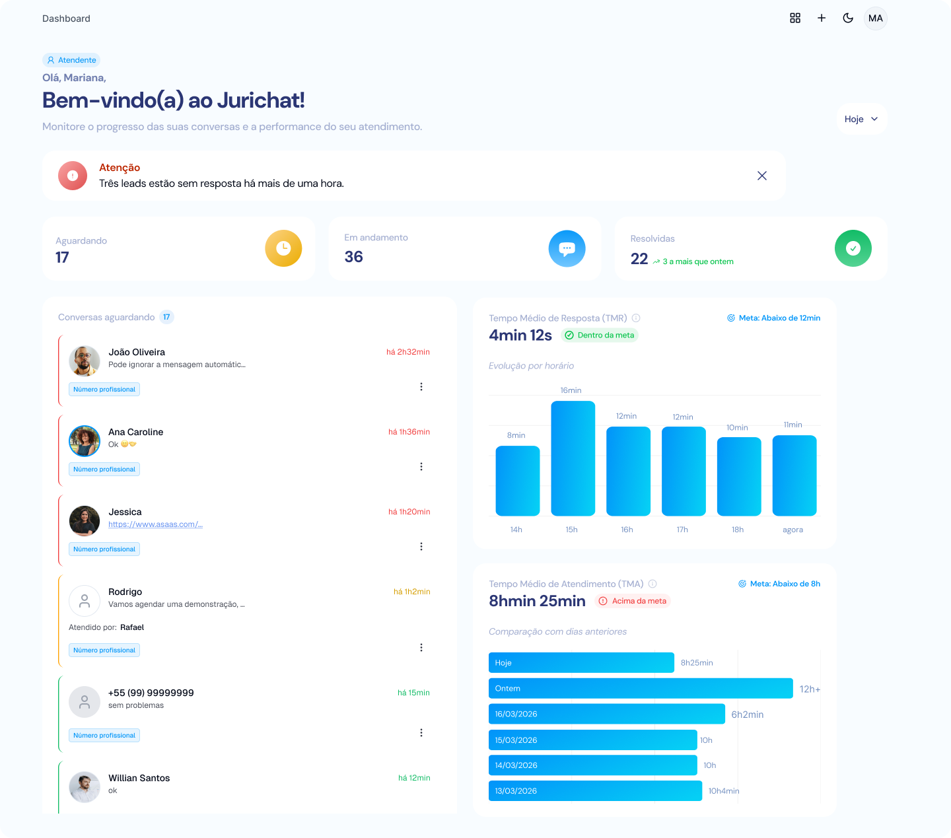
Task: Select the 16h bar in TMR chart
Action: 629,471
